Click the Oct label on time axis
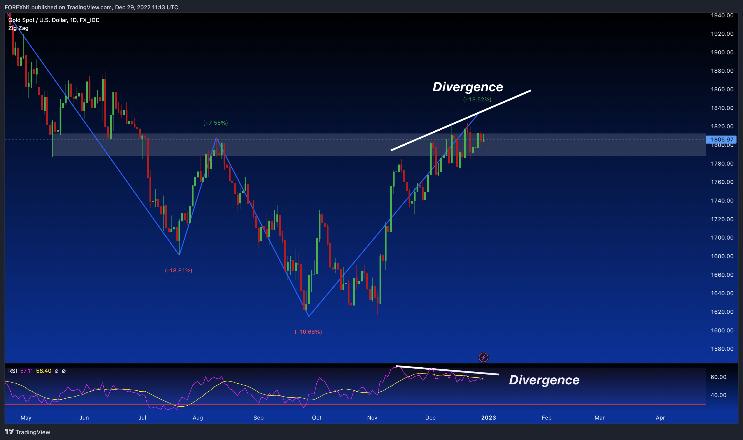The width and height of the screenshot is (743, 440). click(x=317, y=417)
